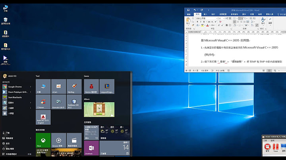Click the Format Painter brush icon in Word
286x160 pixels.
(x=193, y=25)
